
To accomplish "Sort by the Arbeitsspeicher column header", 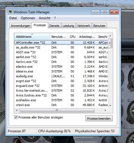I will [87, 37].
